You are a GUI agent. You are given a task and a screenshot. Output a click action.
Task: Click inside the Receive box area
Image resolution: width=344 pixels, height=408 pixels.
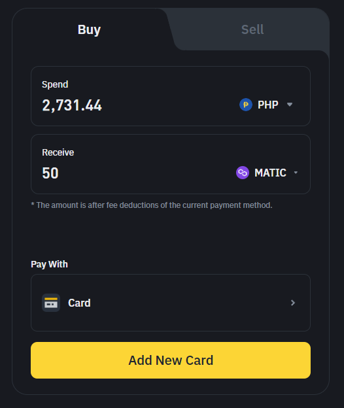pyautogui.click(x=171, y=164)
